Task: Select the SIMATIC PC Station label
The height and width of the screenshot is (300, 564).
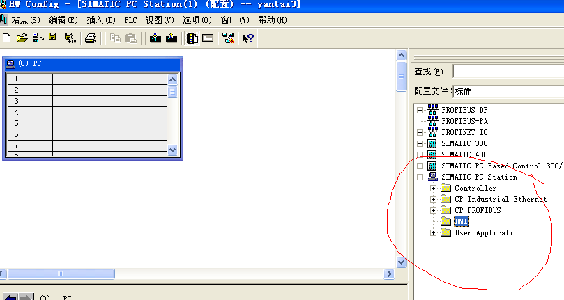Action: tap(480, 177)
